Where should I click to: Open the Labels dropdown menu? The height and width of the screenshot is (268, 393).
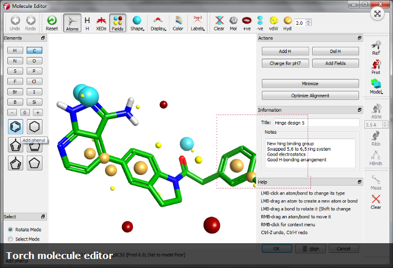click(197, 23)
